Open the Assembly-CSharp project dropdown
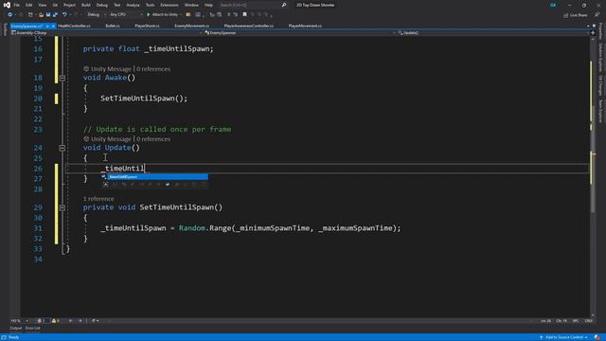606x341 pixels. [106, 33]
